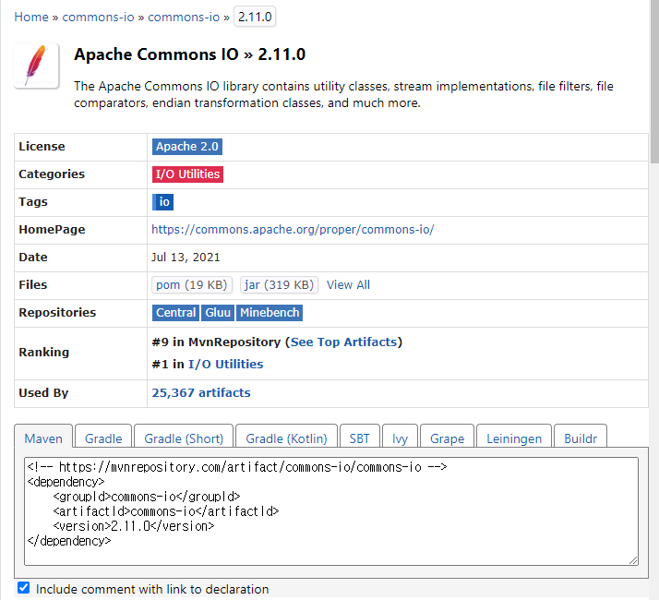Click the Apache Commons IO » 2.11.0 heading
The image size is (659, 600).
189,54
